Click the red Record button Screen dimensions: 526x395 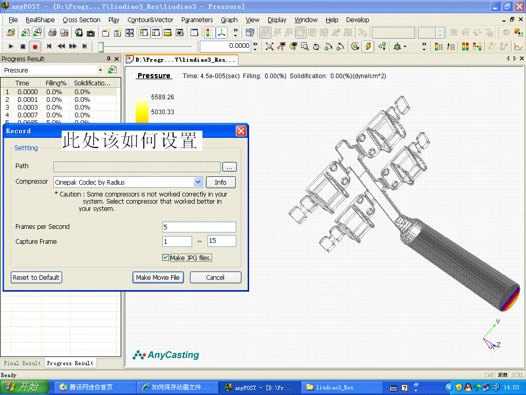(35, 46)
